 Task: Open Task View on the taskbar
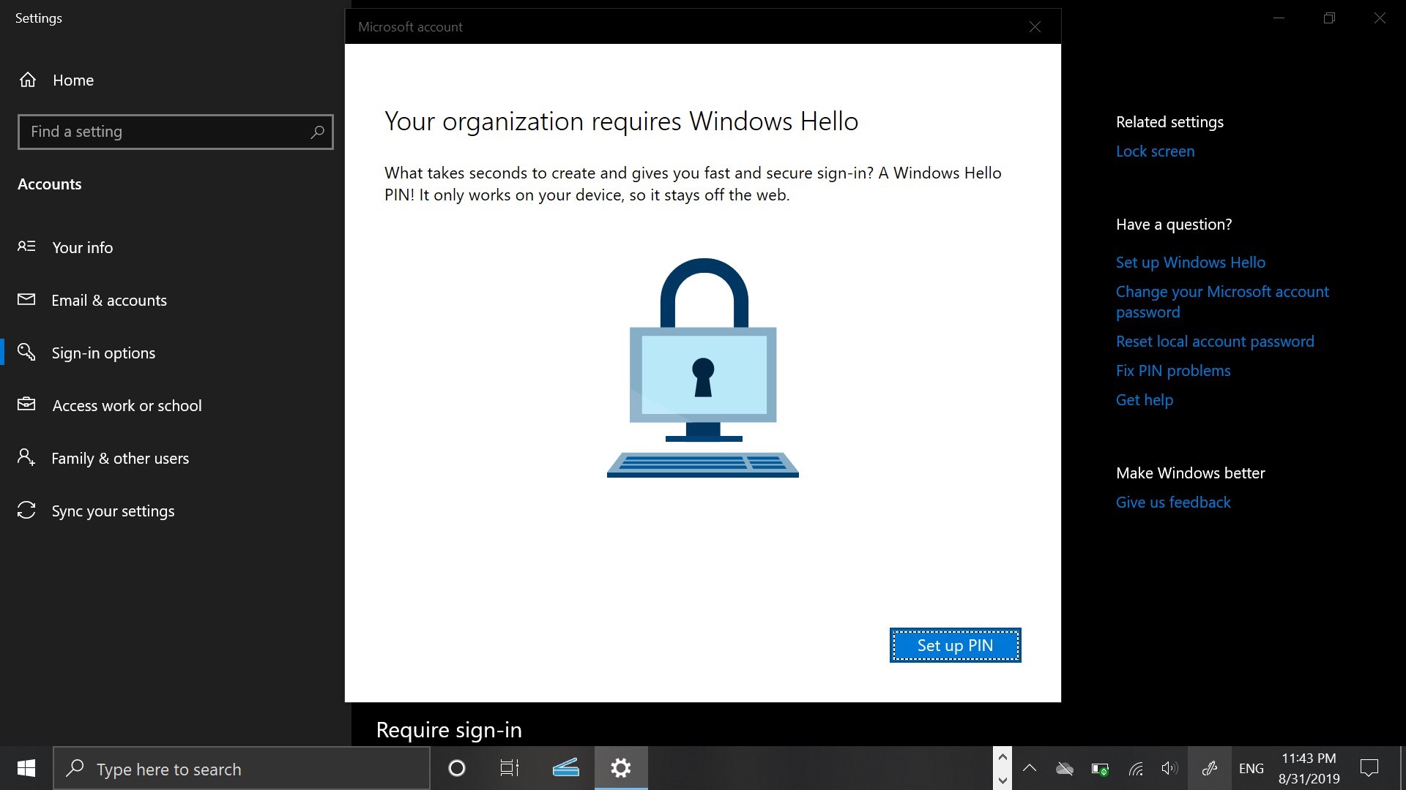pyautogui.click(x=510, y=768)
